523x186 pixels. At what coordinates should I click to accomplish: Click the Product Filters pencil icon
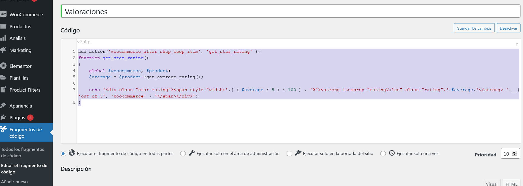tap(3, 90)
